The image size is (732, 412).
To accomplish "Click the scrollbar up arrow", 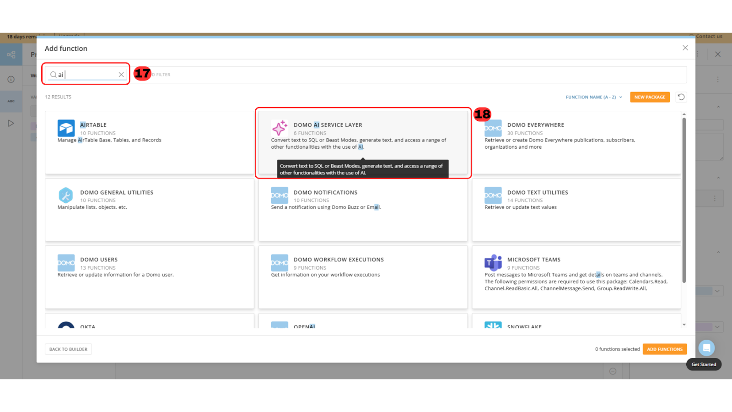I will [684, 114].
